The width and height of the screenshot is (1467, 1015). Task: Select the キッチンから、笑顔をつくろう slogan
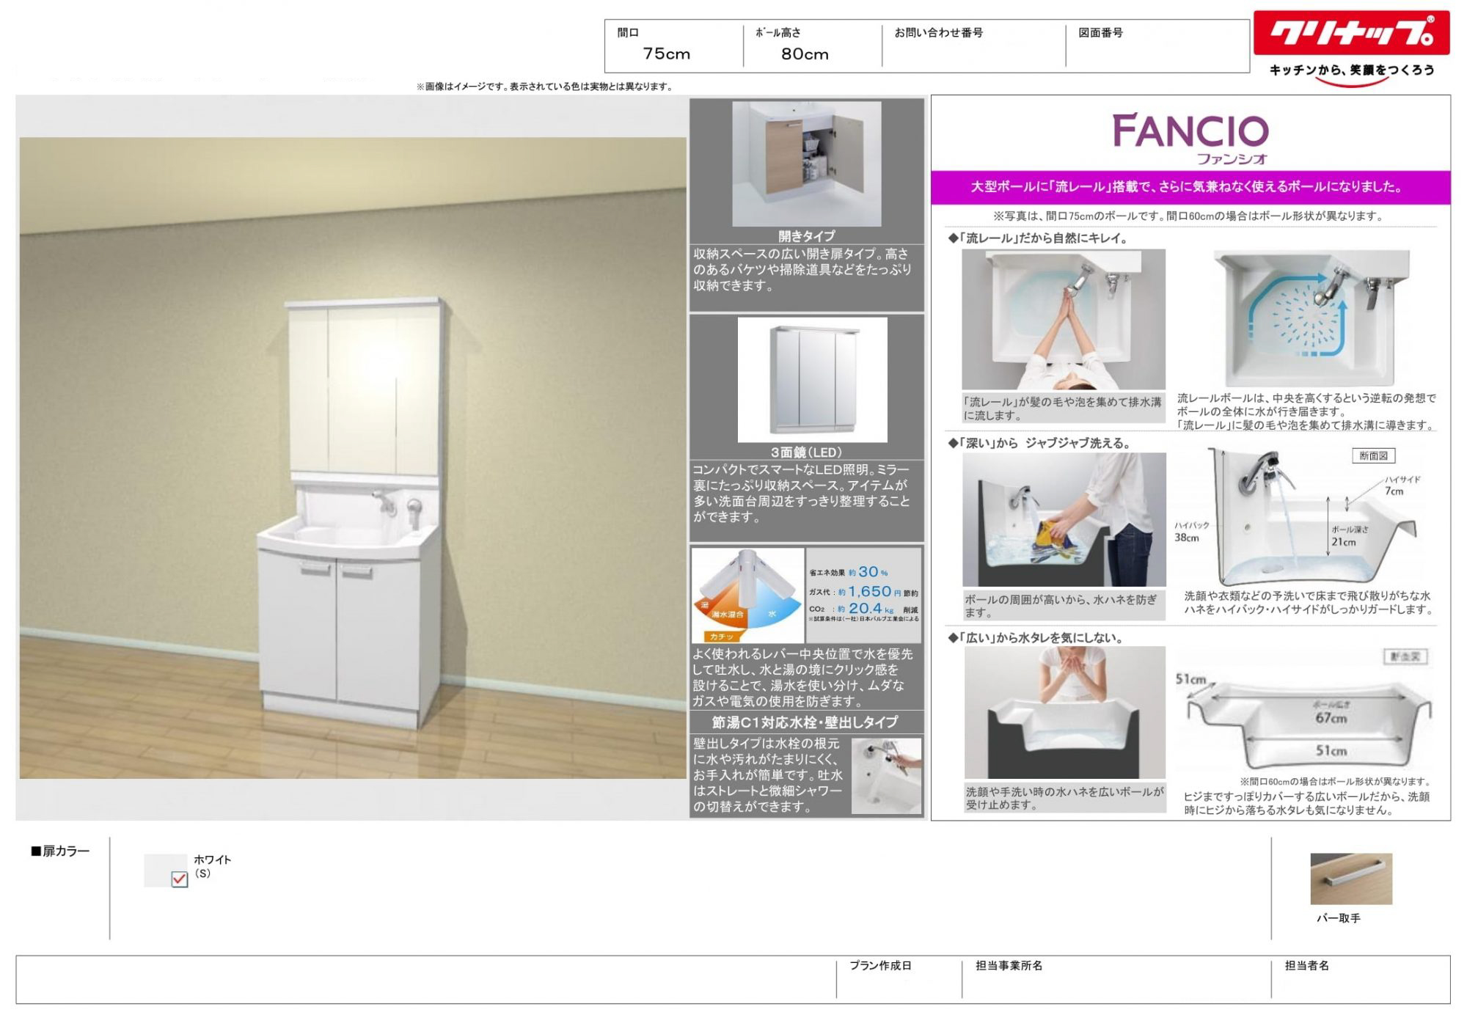point(1352,70)
